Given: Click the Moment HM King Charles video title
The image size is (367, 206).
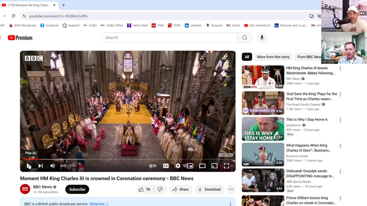Looking at the screenshot, I should (x=107, y=178).
